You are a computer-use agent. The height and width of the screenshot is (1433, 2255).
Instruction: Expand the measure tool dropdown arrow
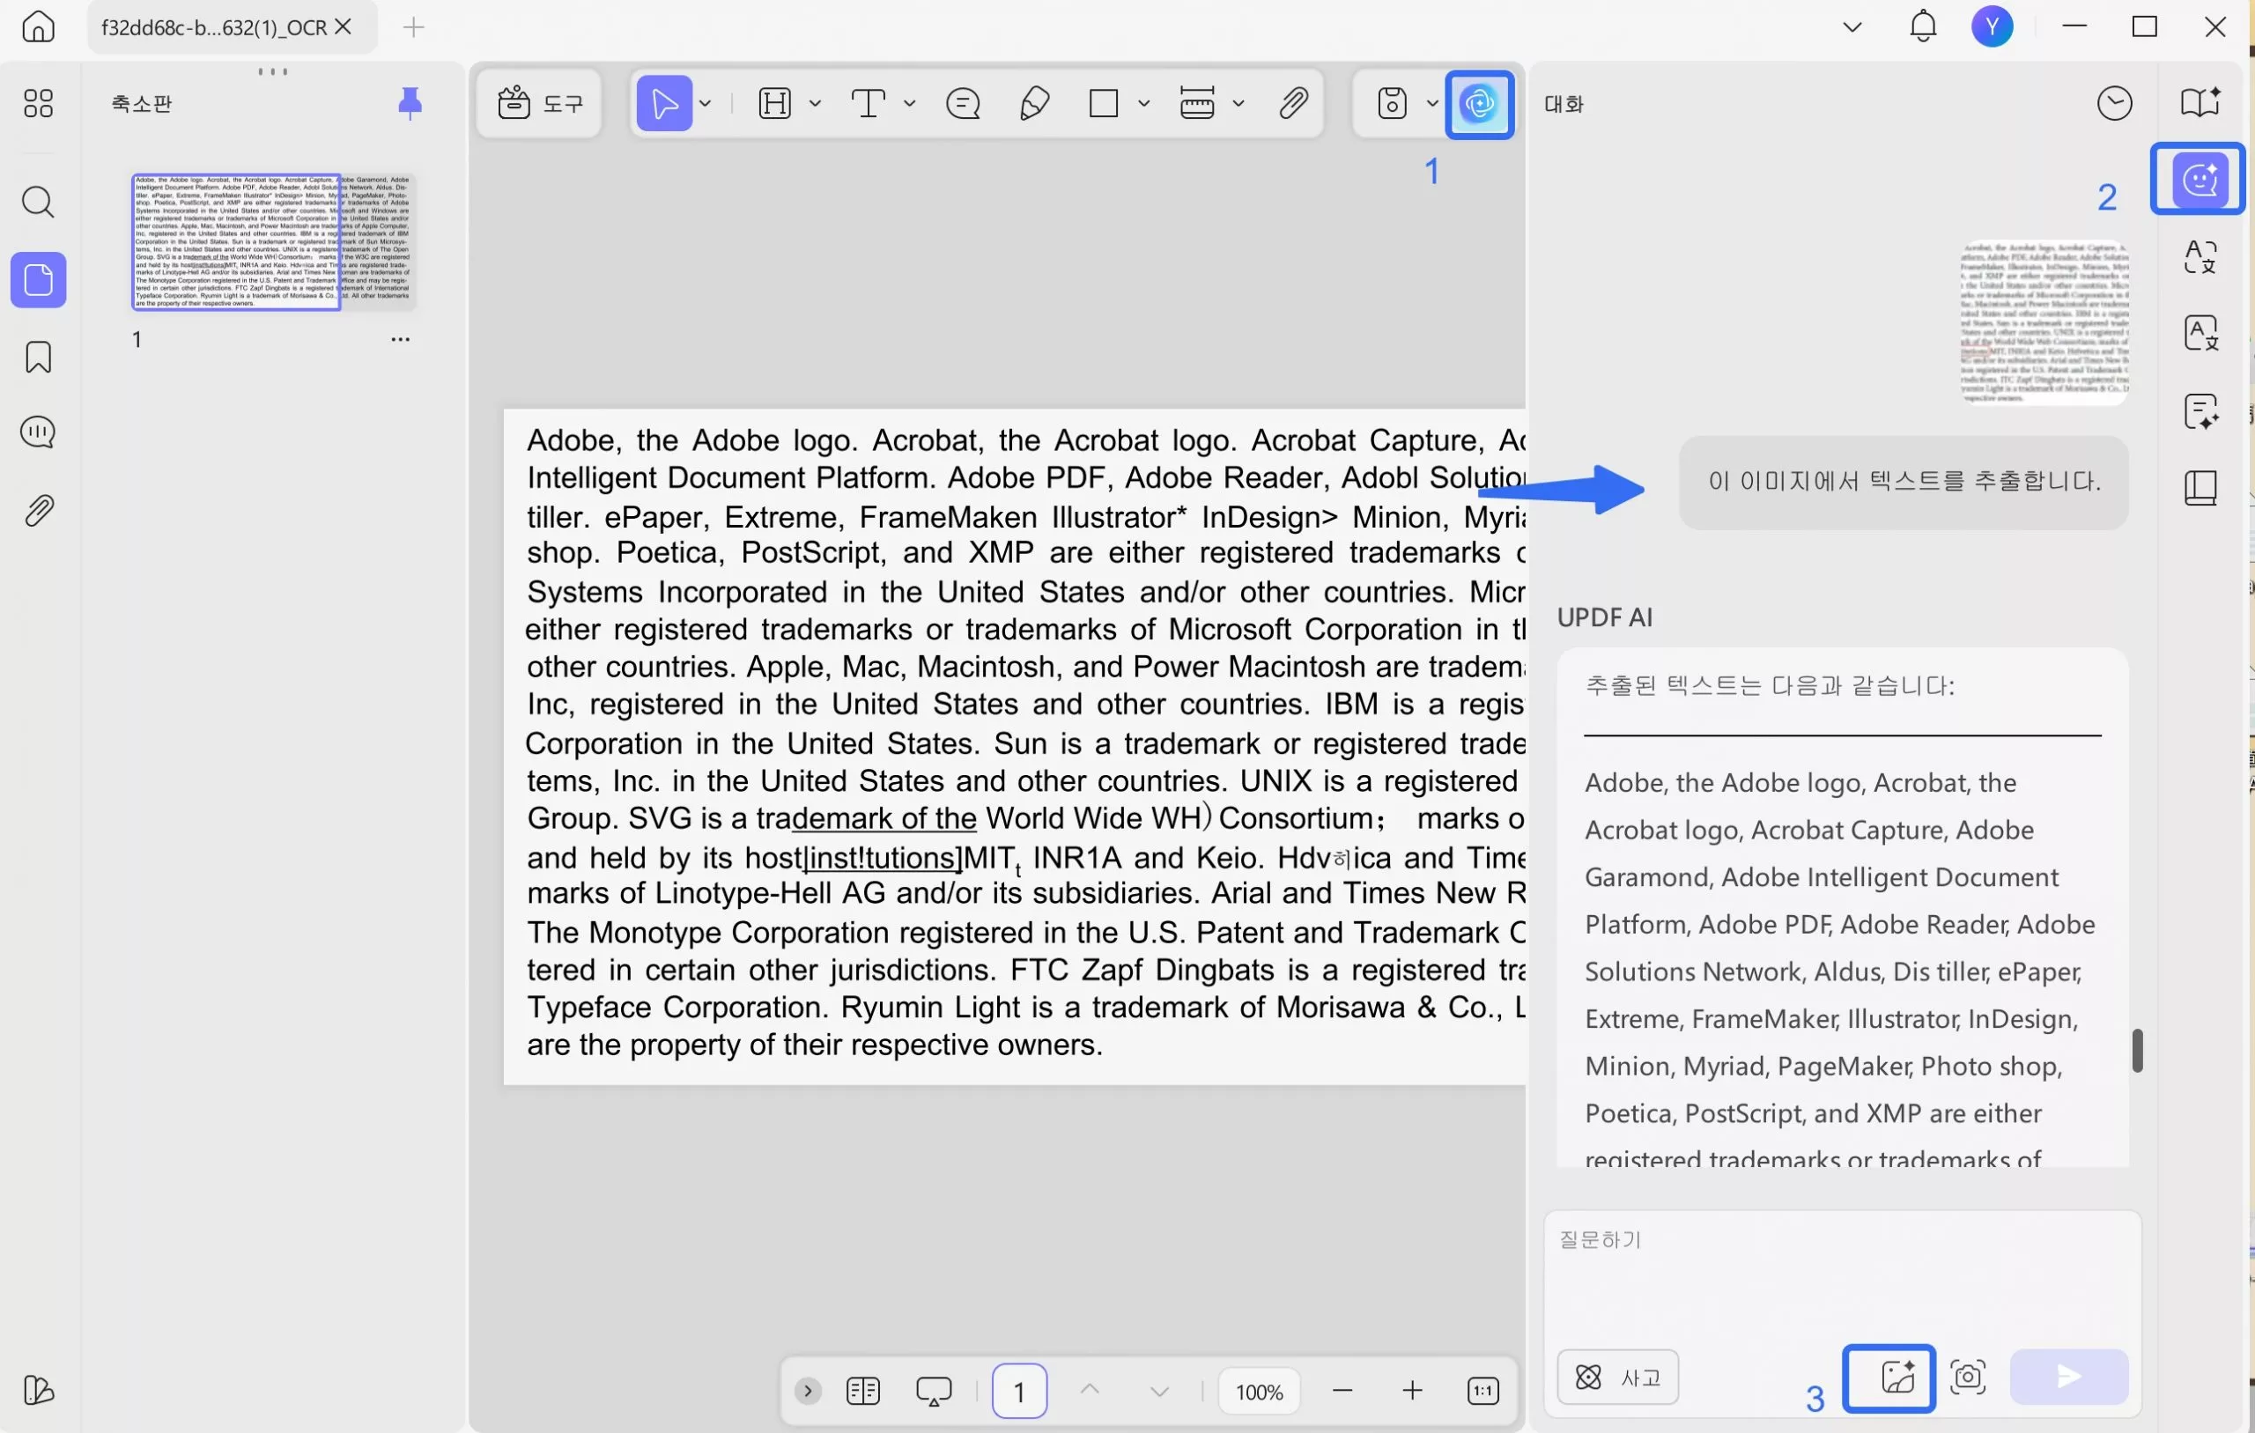point(1238,103)
